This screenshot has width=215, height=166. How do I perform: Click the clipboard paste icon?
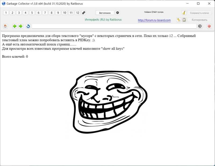(184, 20)
